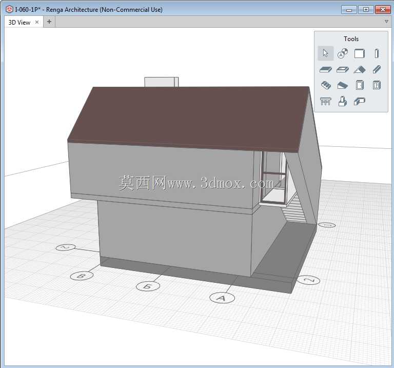Select the Wall tool
Viewport: 394px width, 368px height.
(x=359, y=53)
